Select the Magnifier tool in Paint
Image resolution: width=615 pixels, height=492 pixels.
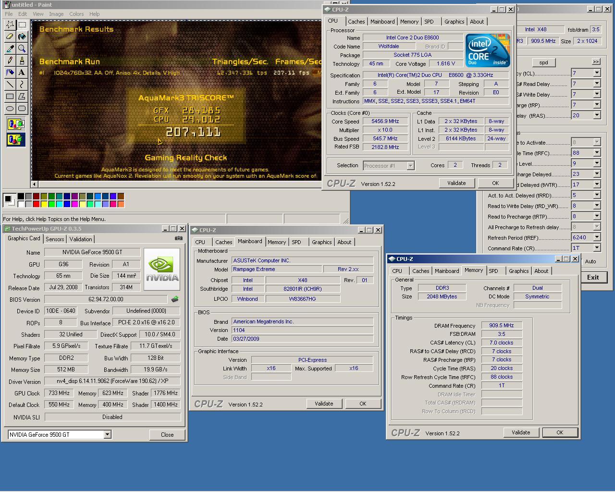click(x=22, y=49)
